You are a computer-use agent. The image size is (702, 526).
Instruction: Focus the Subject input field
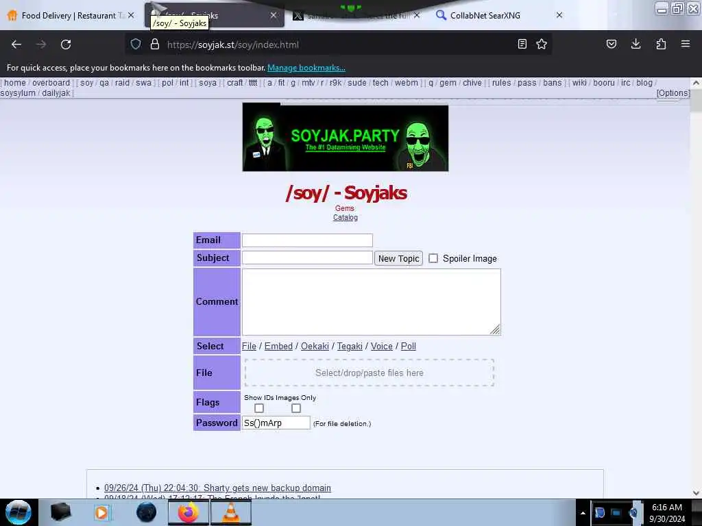point(307,258)
